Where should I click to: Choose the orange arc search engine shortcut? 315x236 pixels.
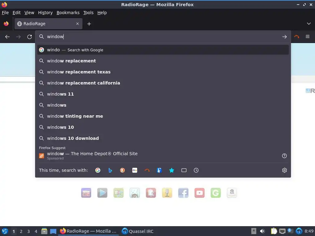(x=147, y=170)
